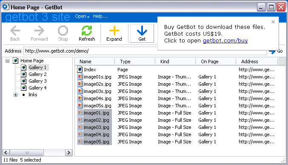Open the getbot.com/buy link
Image resolution: width=288 pixels, height=165 pixels.
pyautogui.click(x=225, y=40)
